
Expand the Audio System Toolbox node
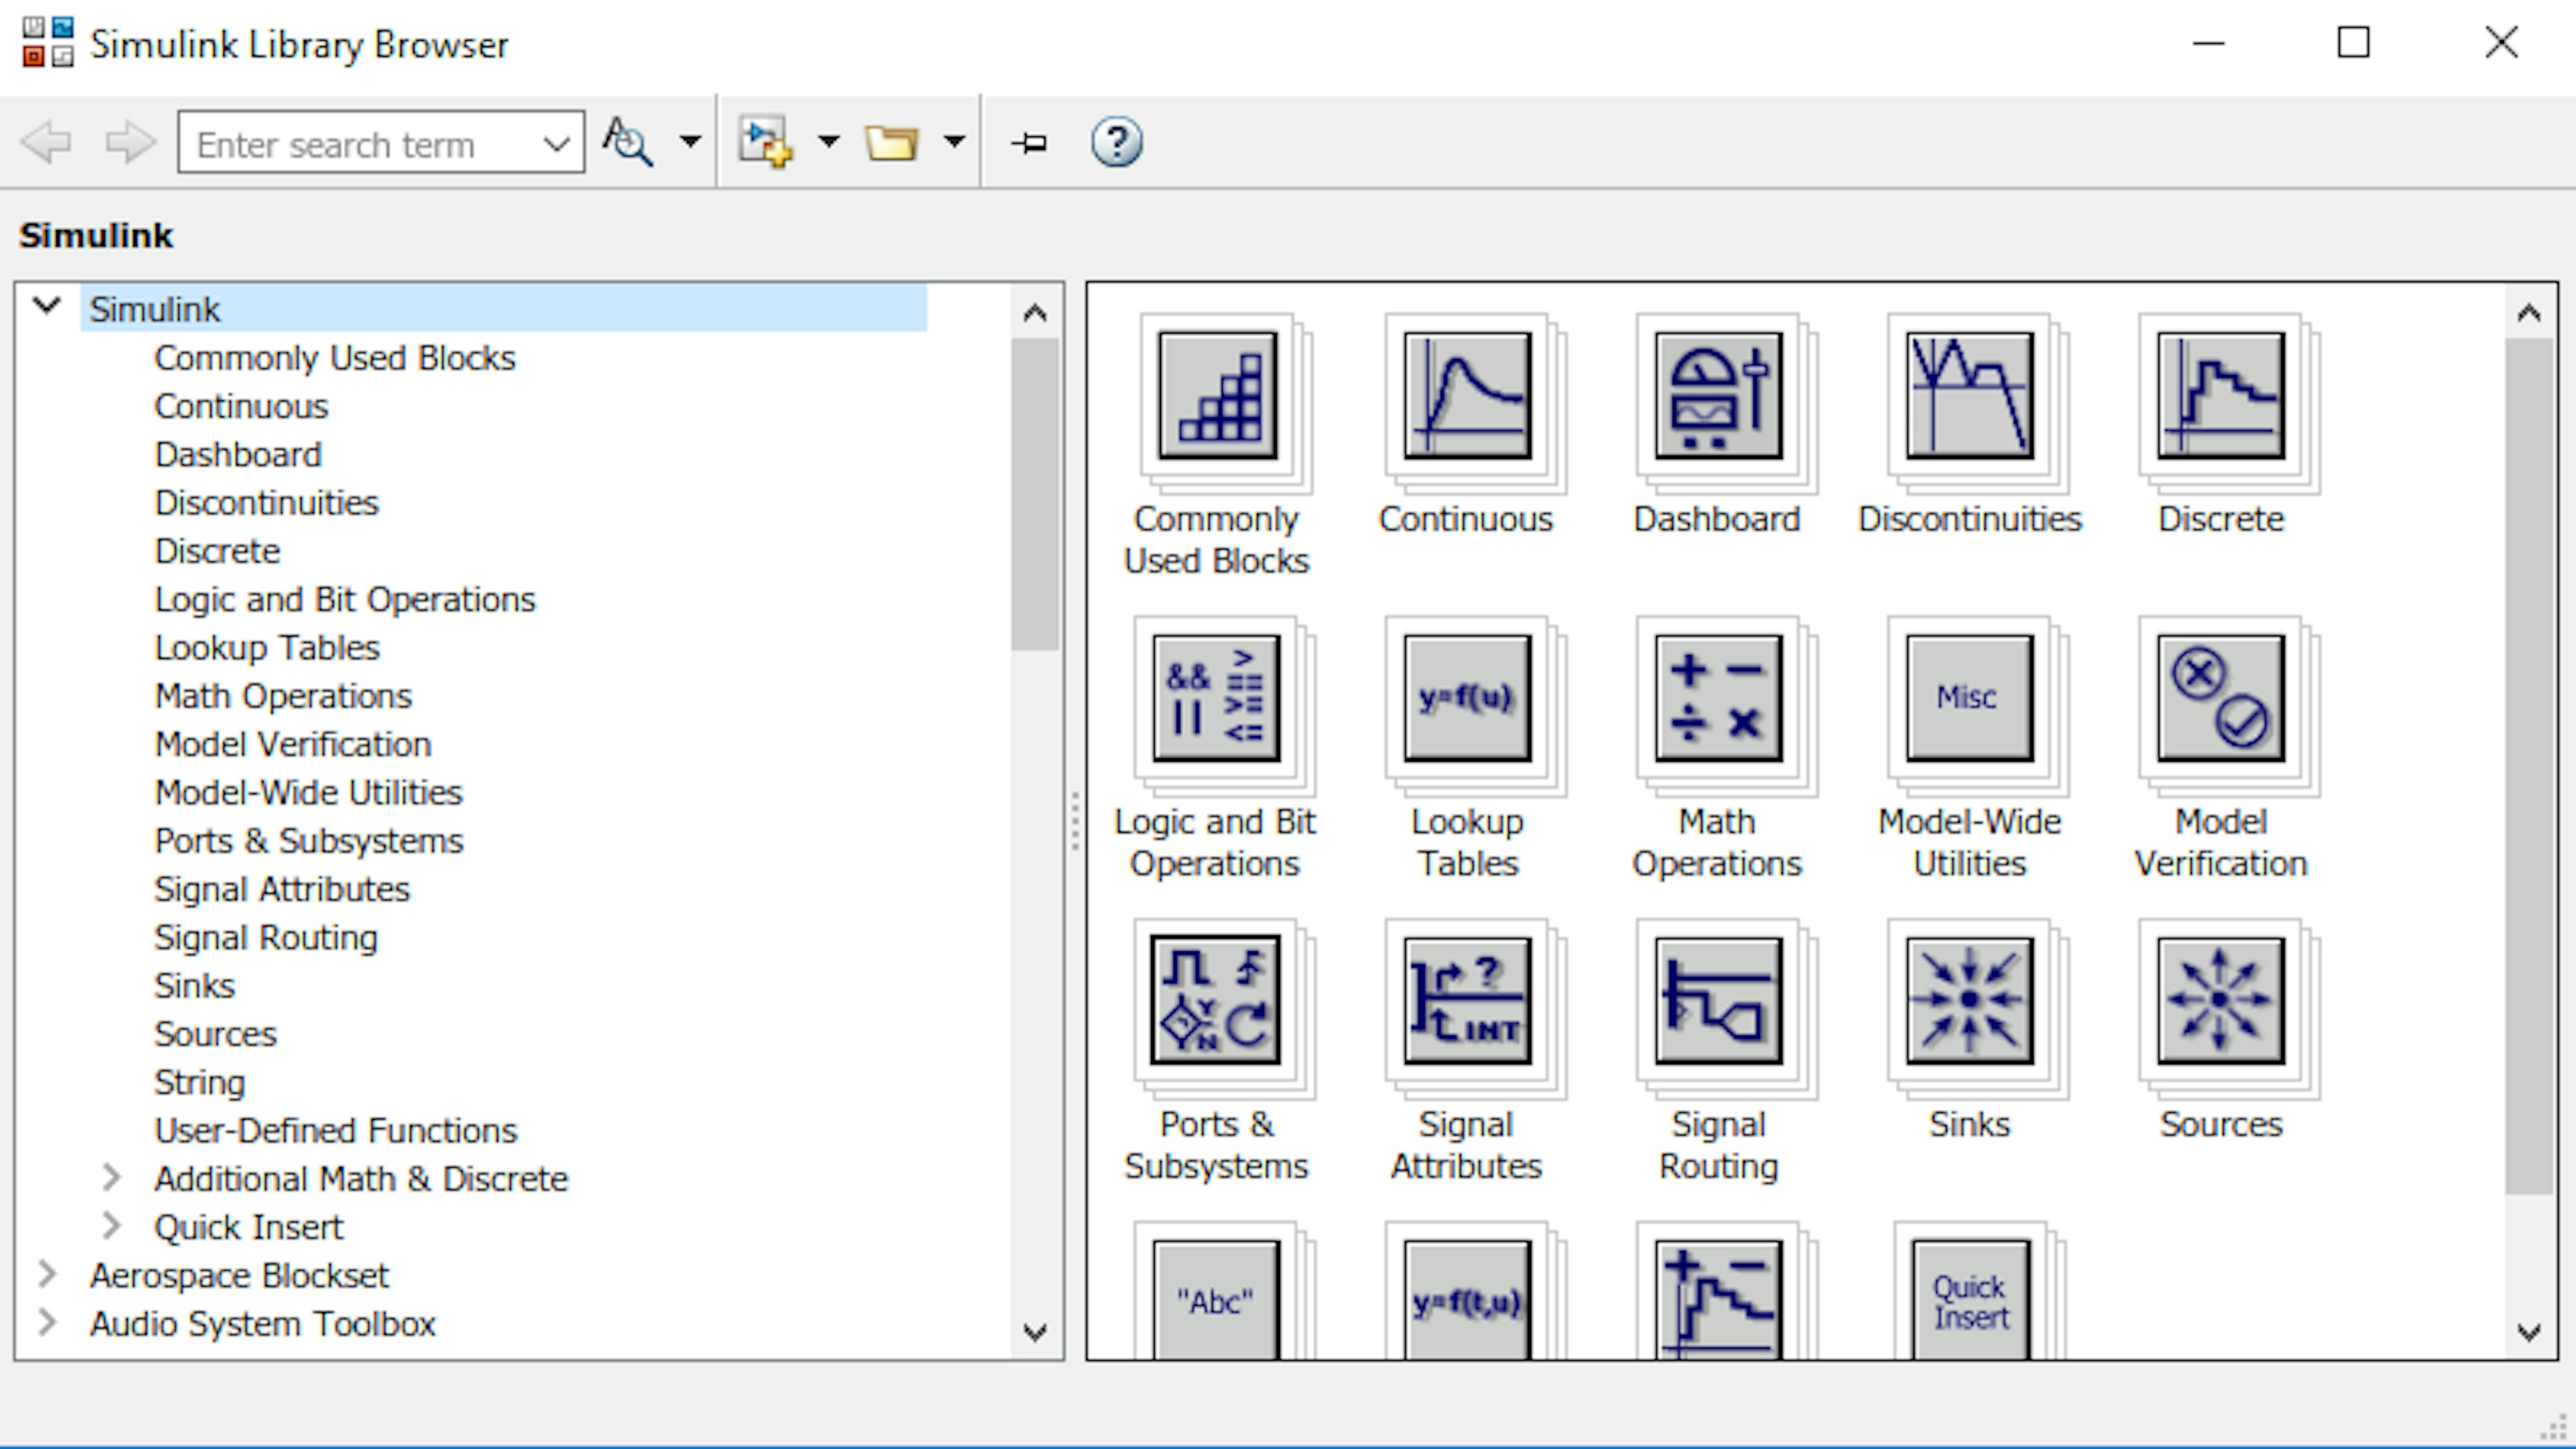pyautogui.click(x=46, y=1323)
